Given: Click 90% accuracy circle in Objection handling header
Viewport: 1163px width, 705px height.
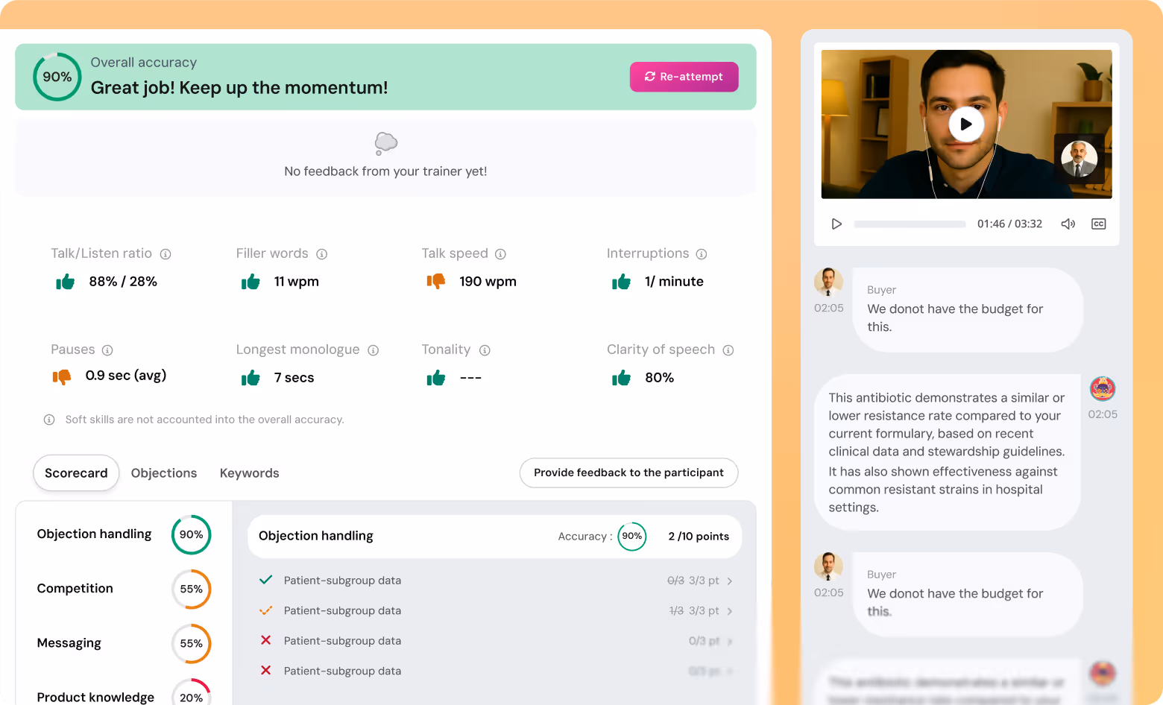Looking at the screenshot, I should tap(632, 537).
